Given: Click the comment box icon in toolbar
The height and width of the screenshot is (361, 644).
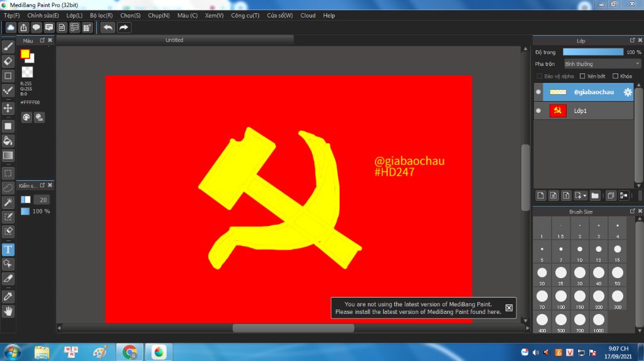Looking at the screenshot, I should [x=49, y=28].
